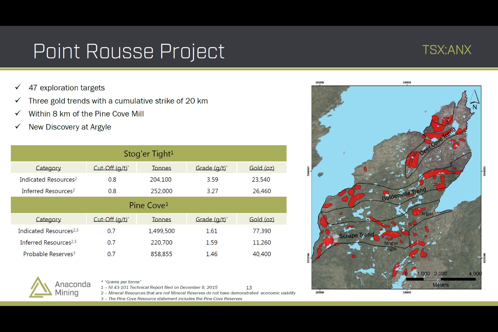The width and height of the screenshot is (498, 332).
Task: Click the north arrow on map
Action: [x=474, y=100]
